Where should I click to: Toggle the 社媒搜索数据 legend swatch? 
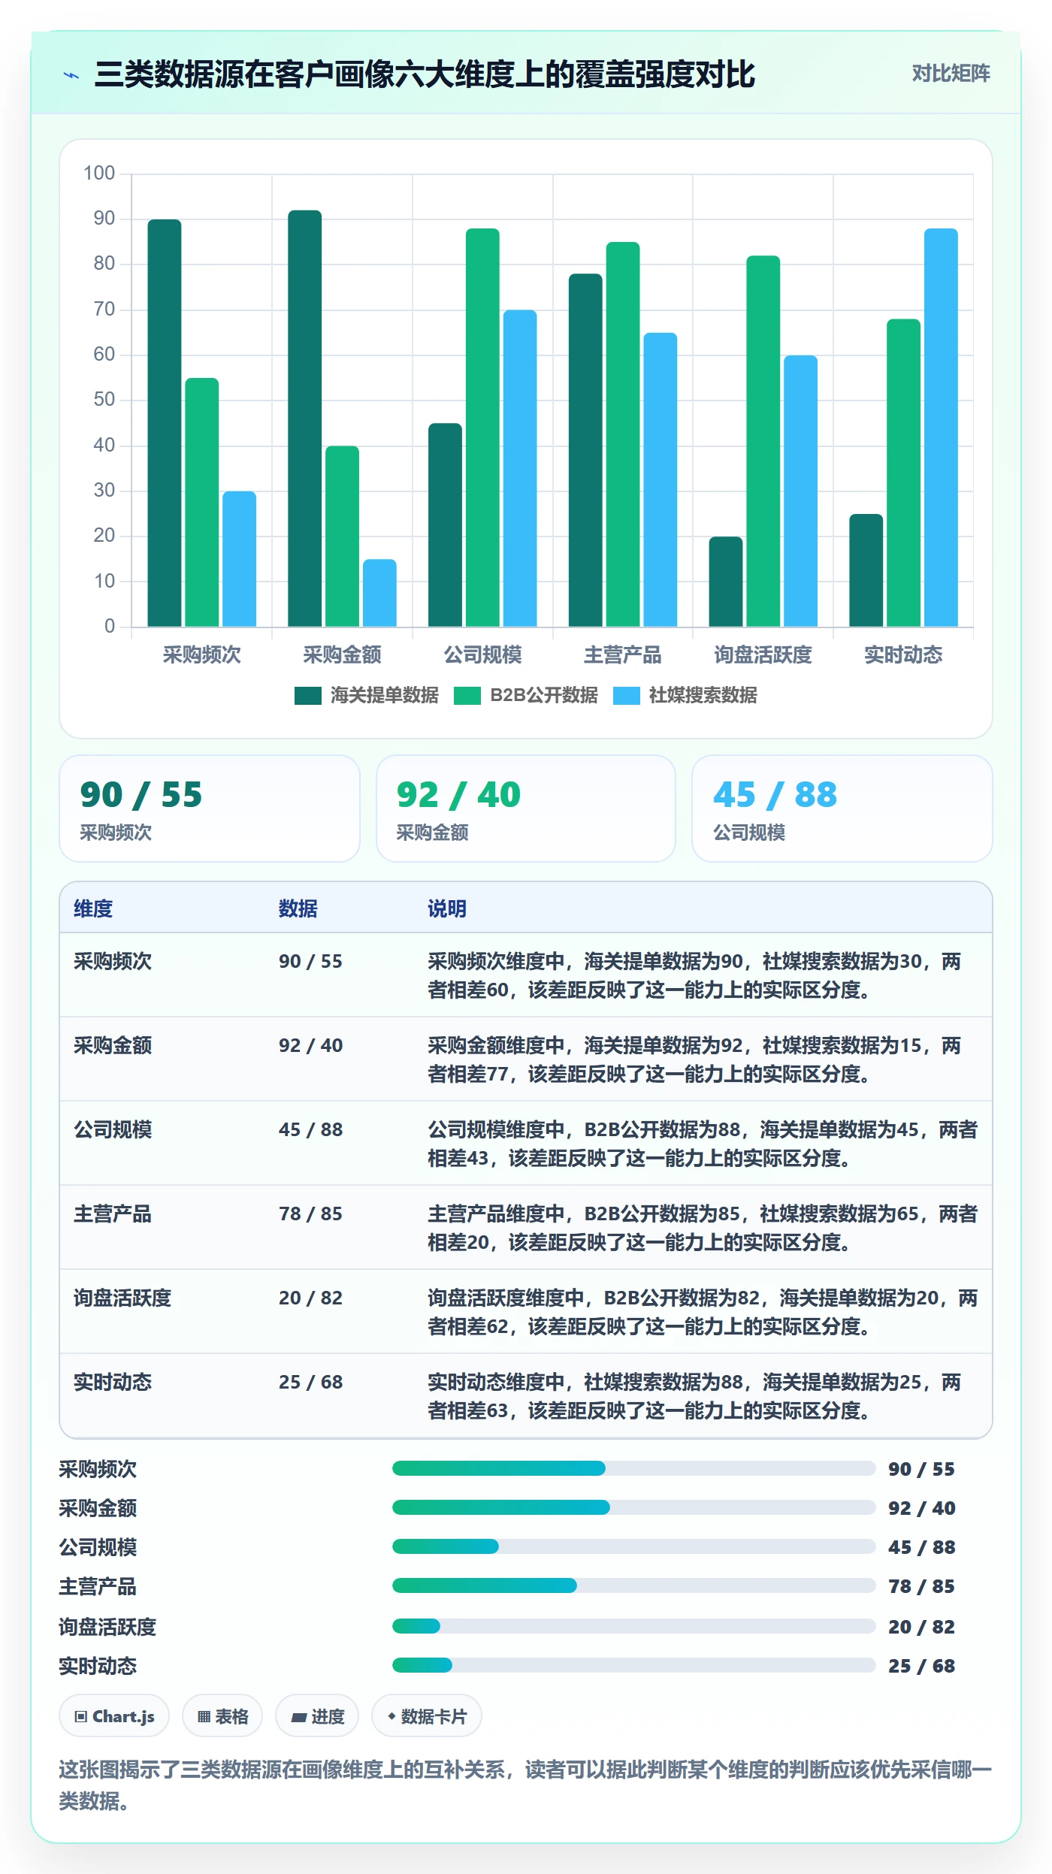[x=626, y=696]
